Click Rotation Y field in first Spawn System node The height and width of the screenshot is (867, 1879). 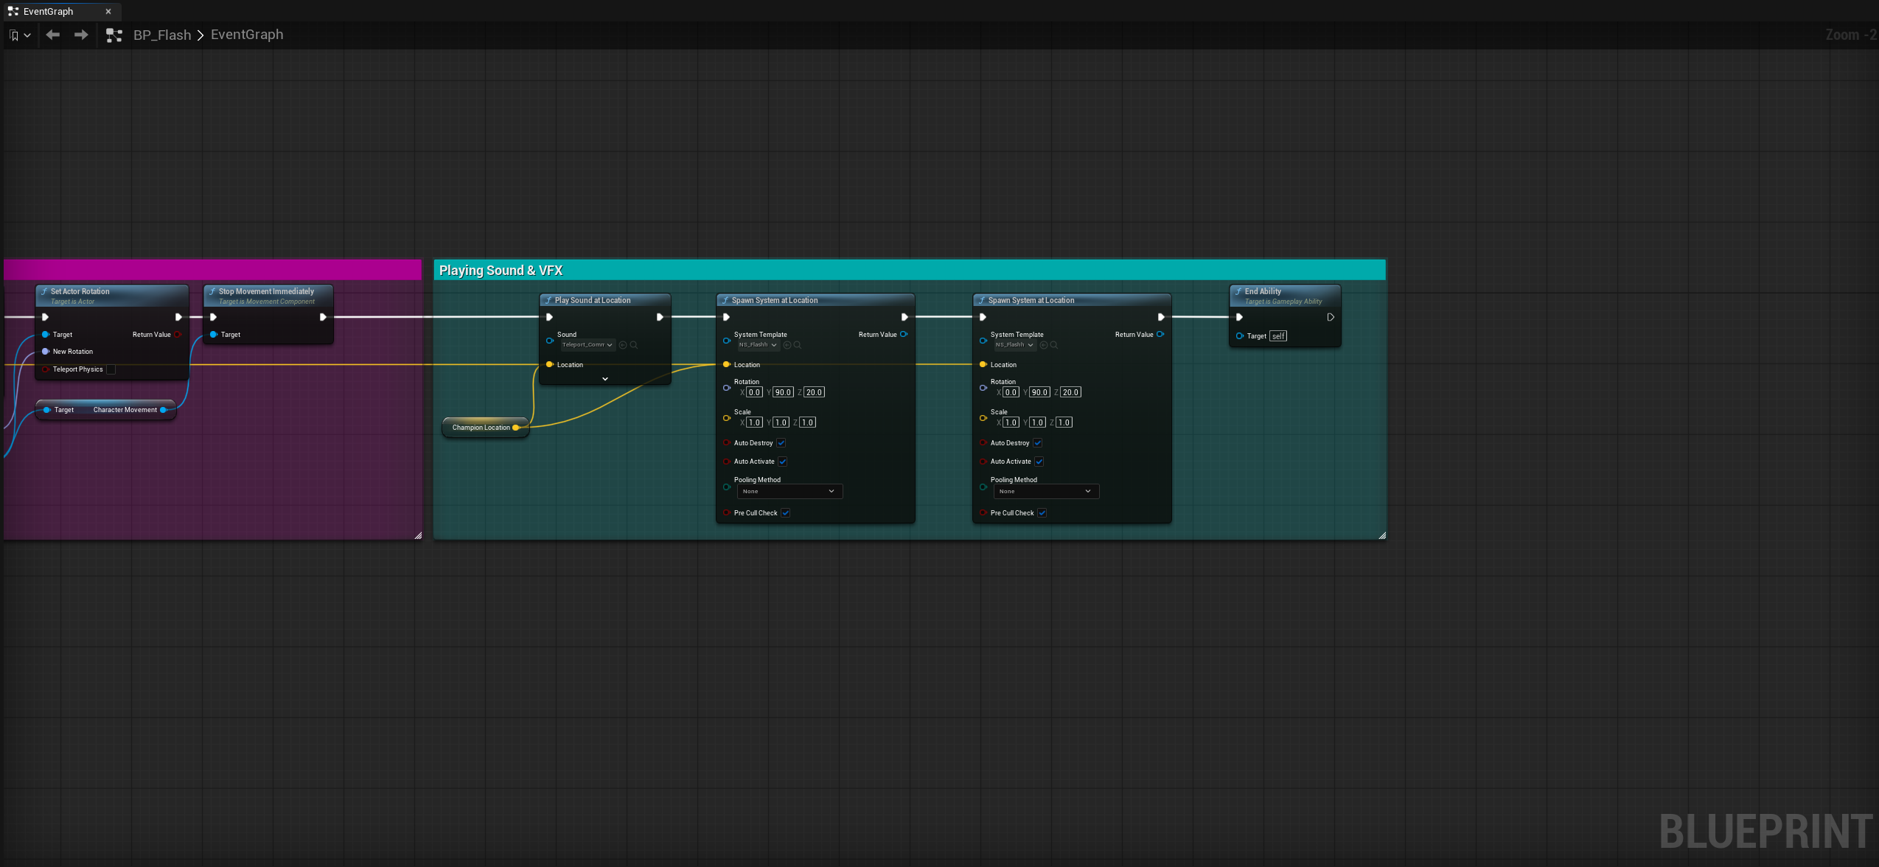point(783,392)
